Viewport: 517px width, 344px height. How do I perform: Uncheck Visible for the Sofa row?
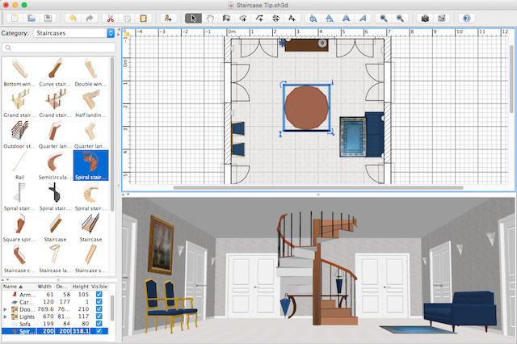[x=99, y=324]
